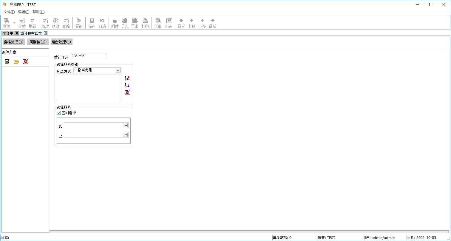Uncheck the 区间选择 checkbox
451x241 pixels.
59,113
